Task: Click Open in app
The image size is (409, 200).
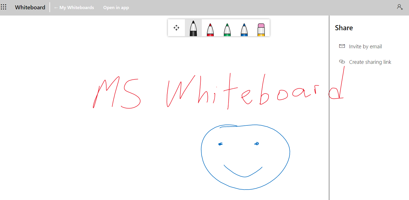Action: click(x=116, y=8)
